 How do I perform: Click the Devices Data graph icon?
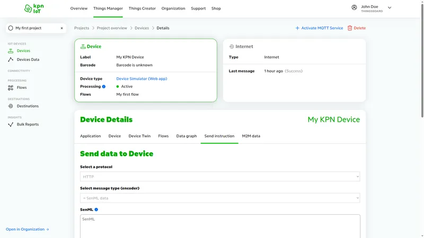11,60
